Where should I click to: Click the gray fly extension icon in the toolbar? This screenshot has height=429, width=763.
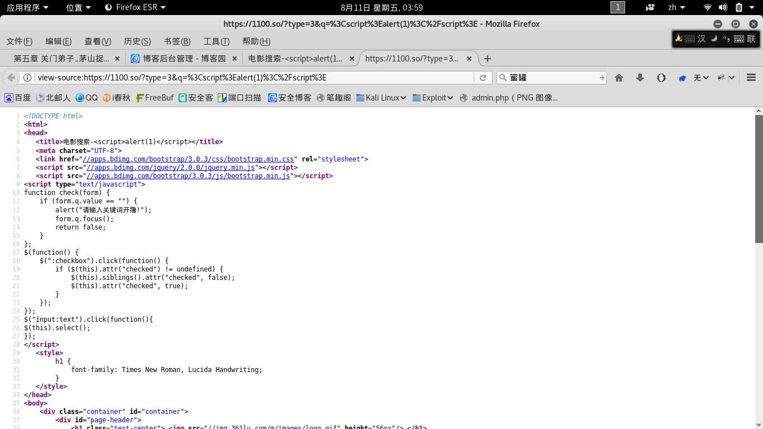tap(721, 78)
